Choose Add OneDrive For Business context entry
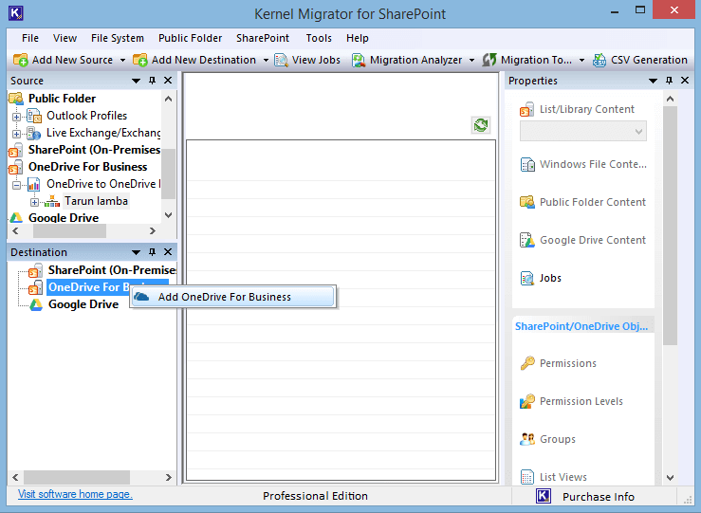This screenshot has height=513, width=701. click(232, 297)
